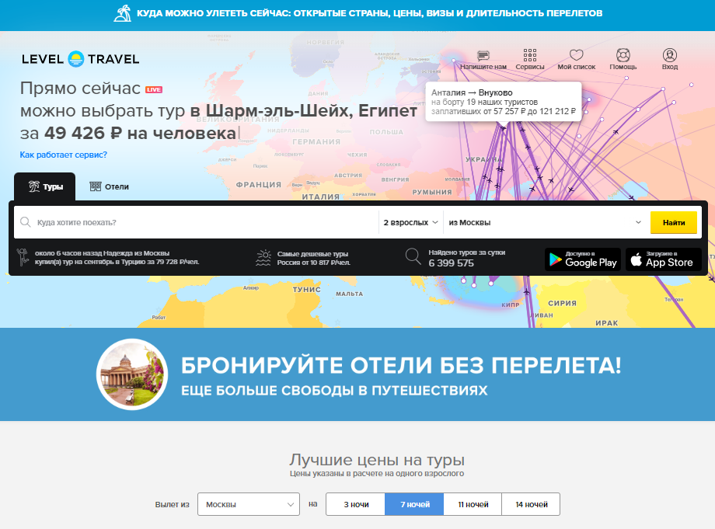Expand the "2 взрослых" travelers dropdown
The height and width of the screenshot is (529, 715).
[x=410, y=223]
